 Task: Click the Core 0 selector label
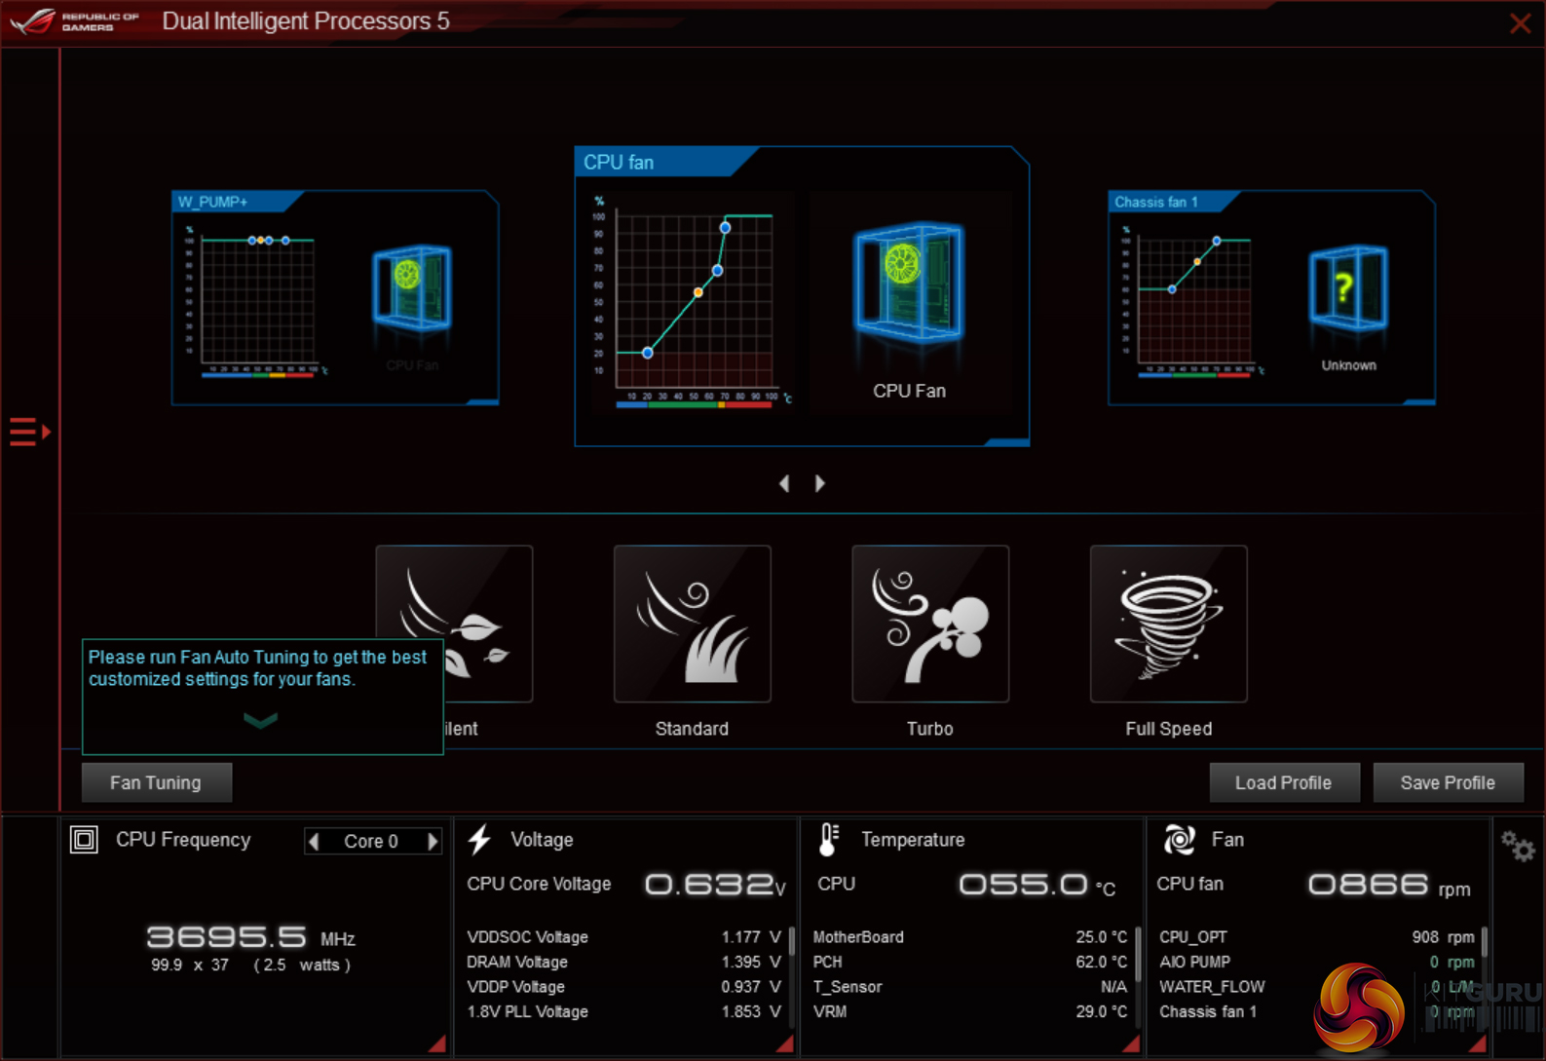pos(371,841)
